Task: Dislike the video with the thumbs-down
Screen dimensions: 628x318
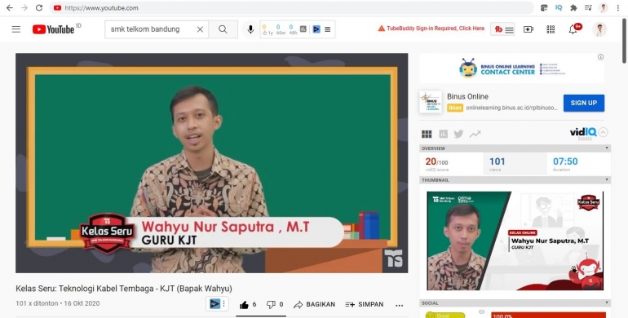Action: (x=271, y=305)
